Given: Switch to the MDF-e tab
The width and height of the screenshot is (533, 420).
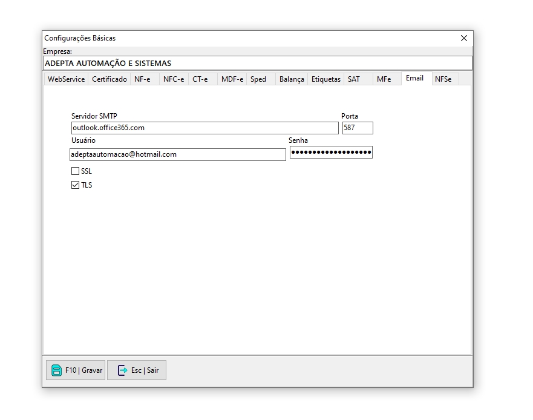Looking at the screenshot, I should pos(232,79).
